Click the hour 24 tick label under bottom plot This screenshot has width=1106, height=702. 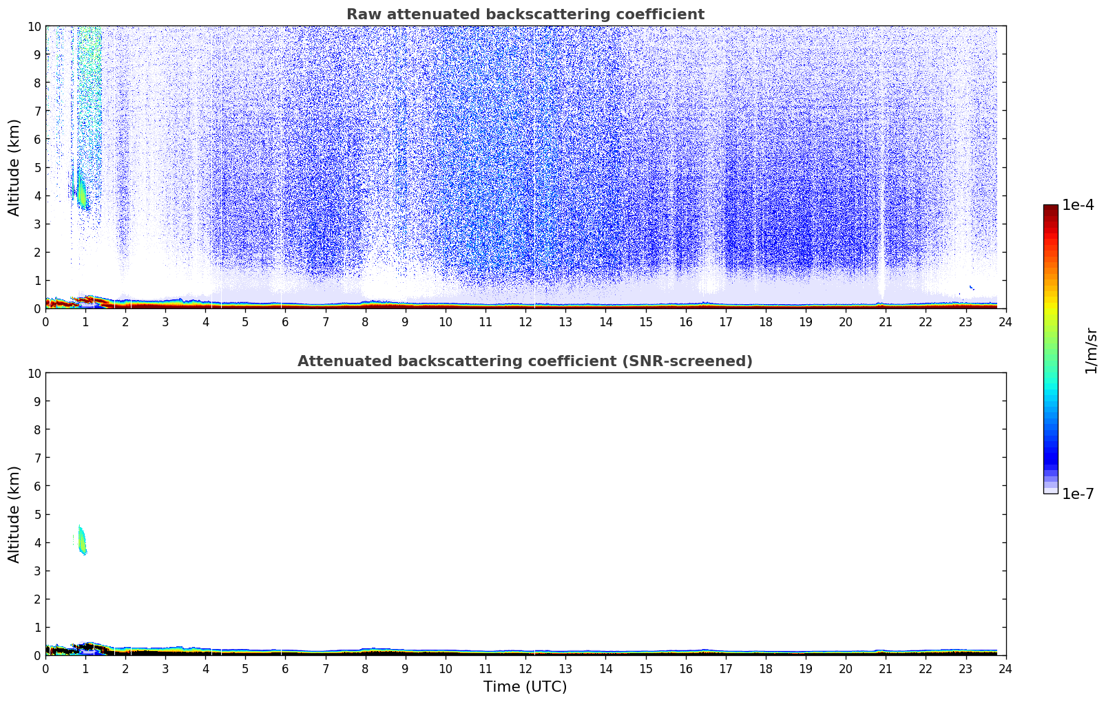coord(1005,669)
